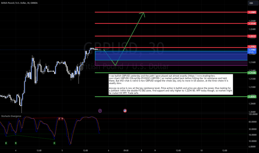Select the Stochastic Divergence indicator label

point(11,116)
